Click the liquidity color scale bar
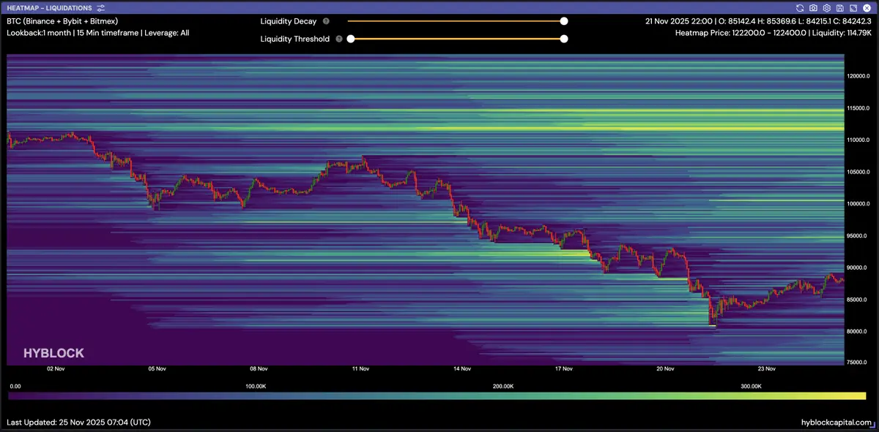The height and width of the screenshot is (432, 879). tap(437, 395)
